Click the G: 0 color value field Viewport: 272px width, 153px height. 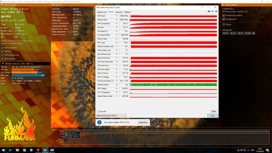tap(233, 33)
